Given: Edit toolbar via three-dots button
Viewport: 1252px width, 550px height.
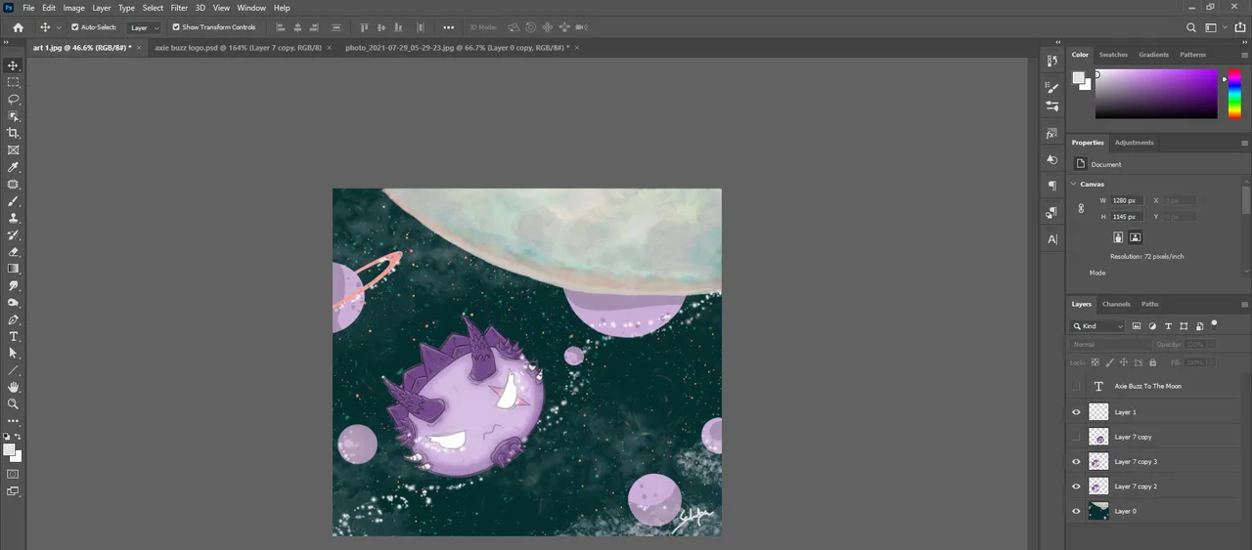Looking at the screenshot, I should coord(14,421).
